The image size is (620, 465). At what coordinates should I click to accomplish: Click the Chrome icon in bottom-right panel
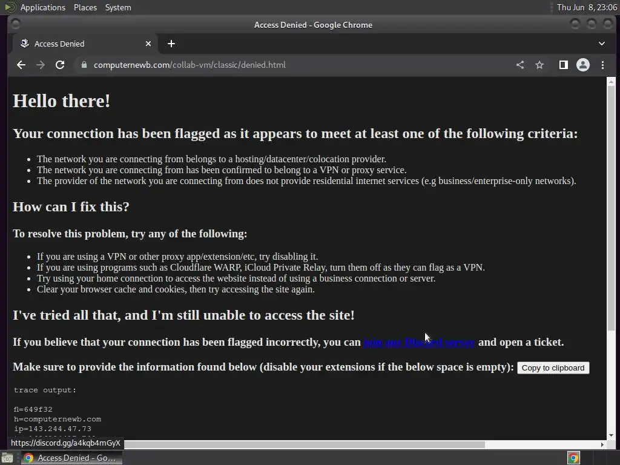[x=573, y=458]
